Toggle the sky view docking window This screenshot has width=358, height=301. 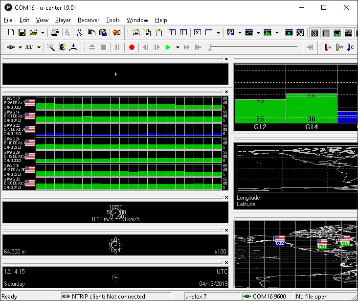point(315,33)
